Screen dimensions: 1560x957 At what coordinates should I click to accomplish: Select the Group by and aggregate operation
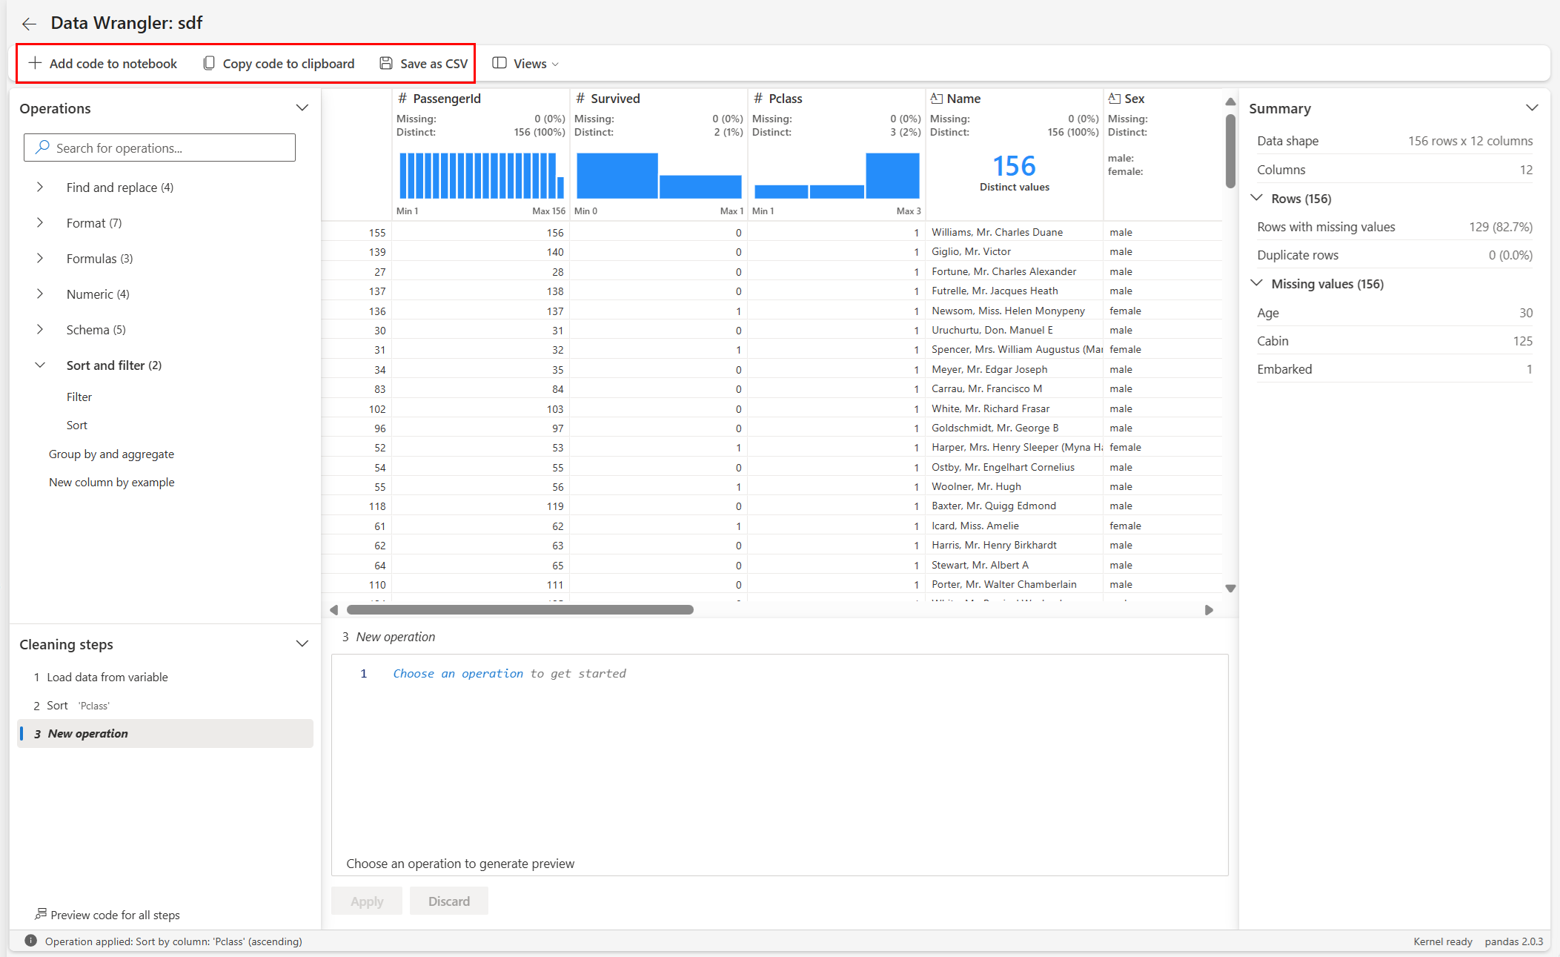111,454
